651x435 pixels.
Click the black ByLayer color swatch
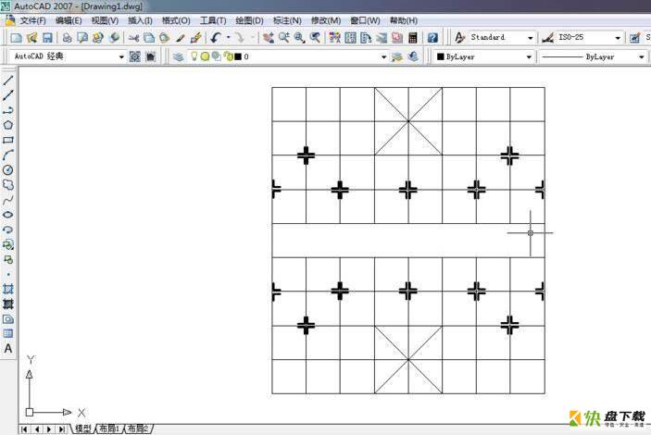click(441, 56)
